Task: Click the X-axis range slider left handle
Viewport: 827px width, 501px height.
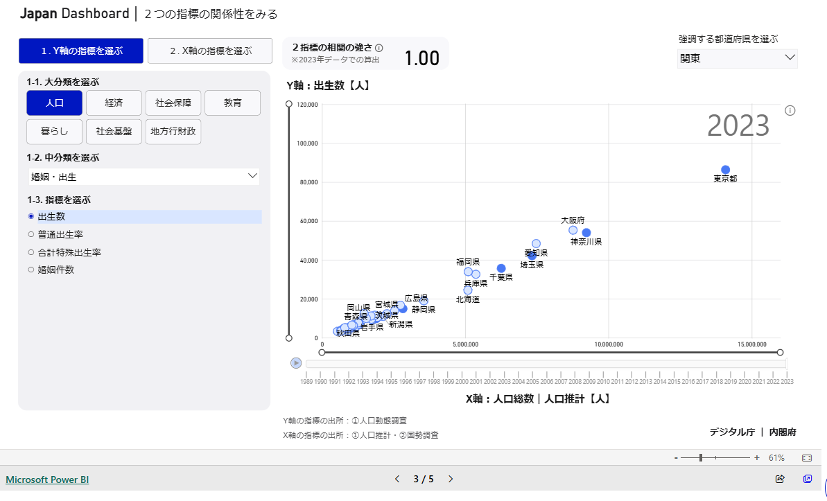Action: [x=322, y=352]
